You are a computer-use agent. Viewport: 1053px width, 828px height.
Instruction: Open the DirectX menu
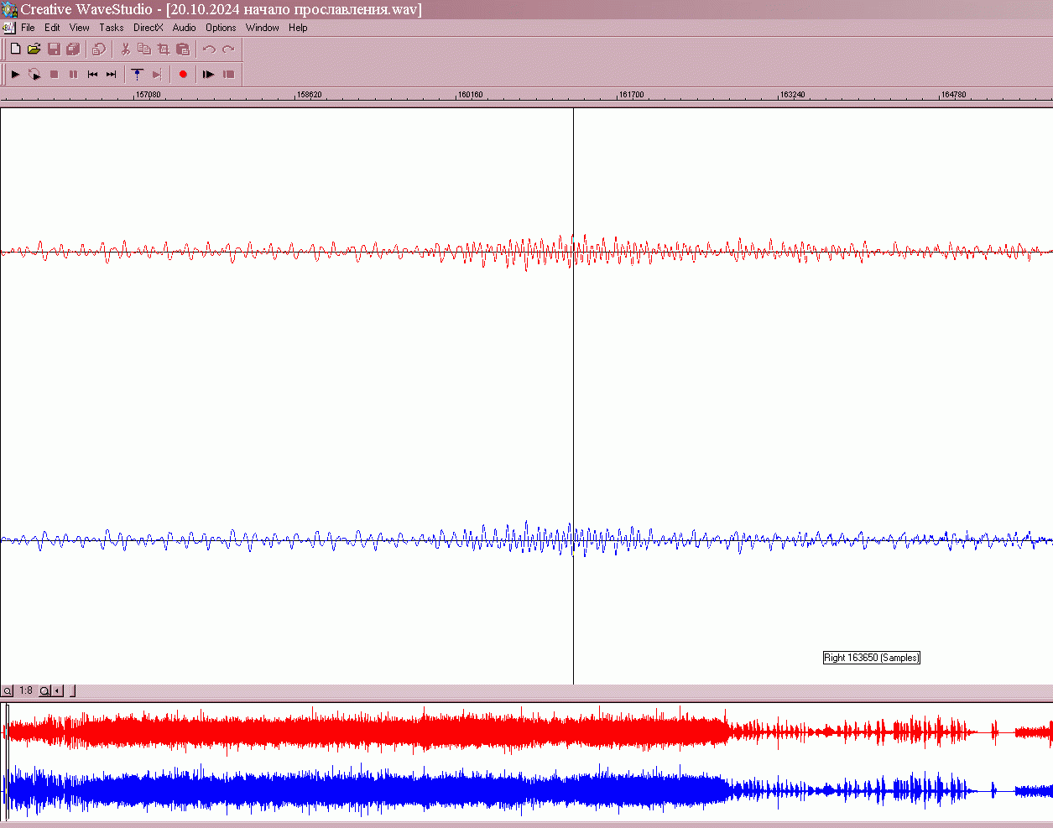(x=149, y=28)
